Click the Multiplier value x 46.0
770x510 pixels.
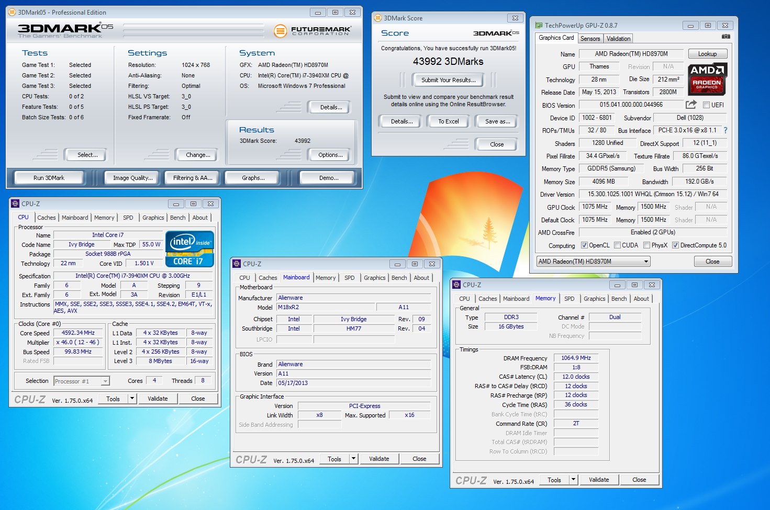click(x=78, y=342)
